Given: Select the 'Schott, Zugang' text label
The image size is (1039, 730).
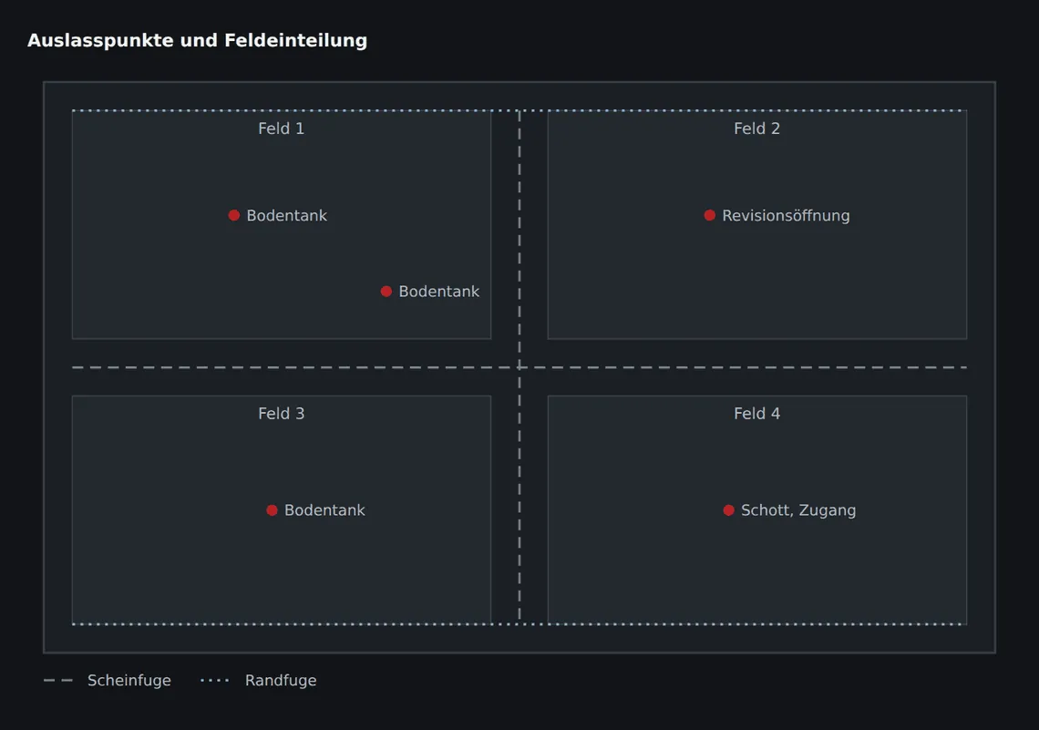Looking at the screenshot, I should pos(798,510).
